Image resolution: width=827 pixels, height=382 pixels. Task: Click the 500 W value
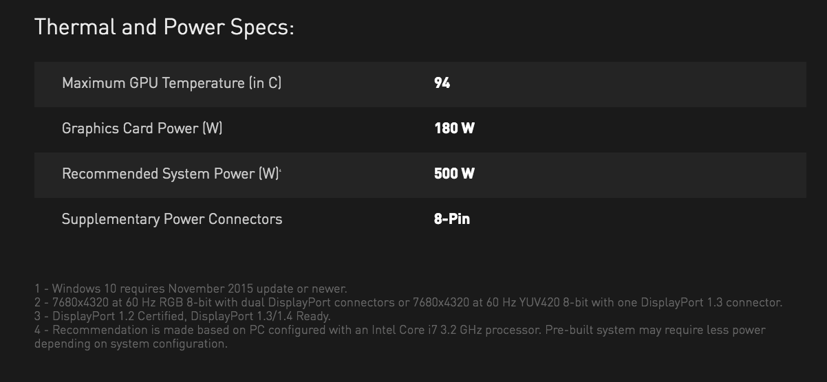[454, 174]
